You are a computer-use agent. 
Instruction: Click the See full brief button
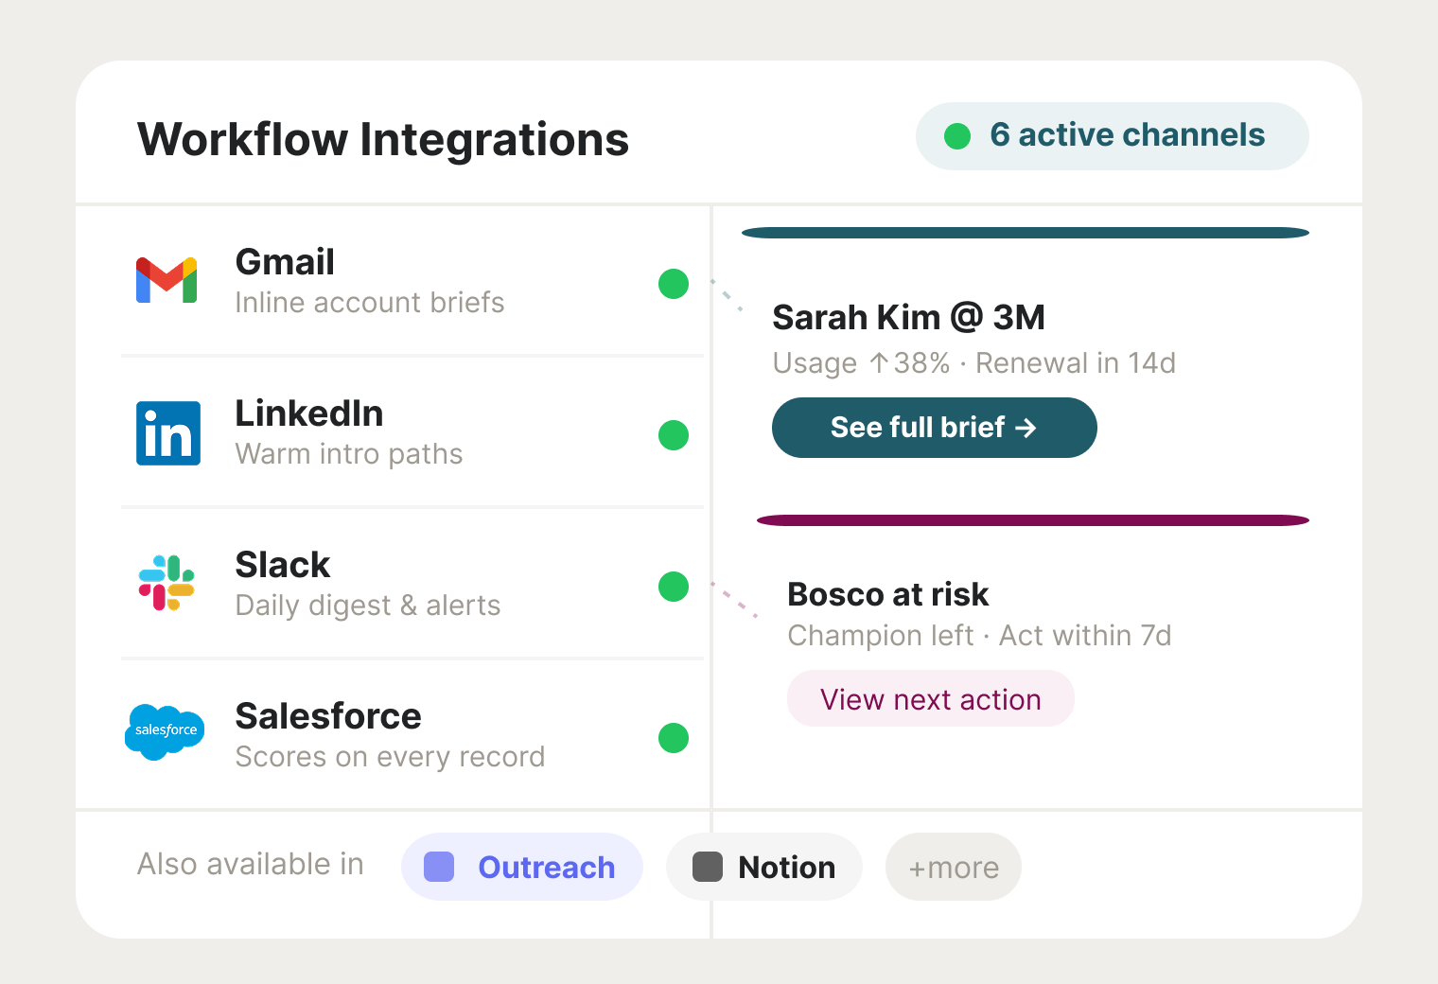pyautogui.click(x=934, y=428)
